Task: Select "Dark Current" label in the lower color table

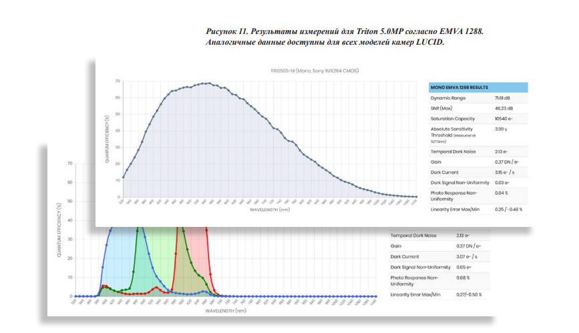Action: point(405,256)
